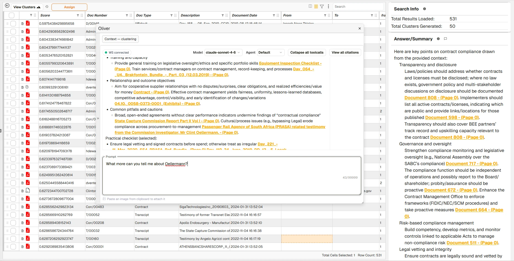Open PDF icon in row Con/00483
The height and width of the screenshot is (261, 514).
28,207
